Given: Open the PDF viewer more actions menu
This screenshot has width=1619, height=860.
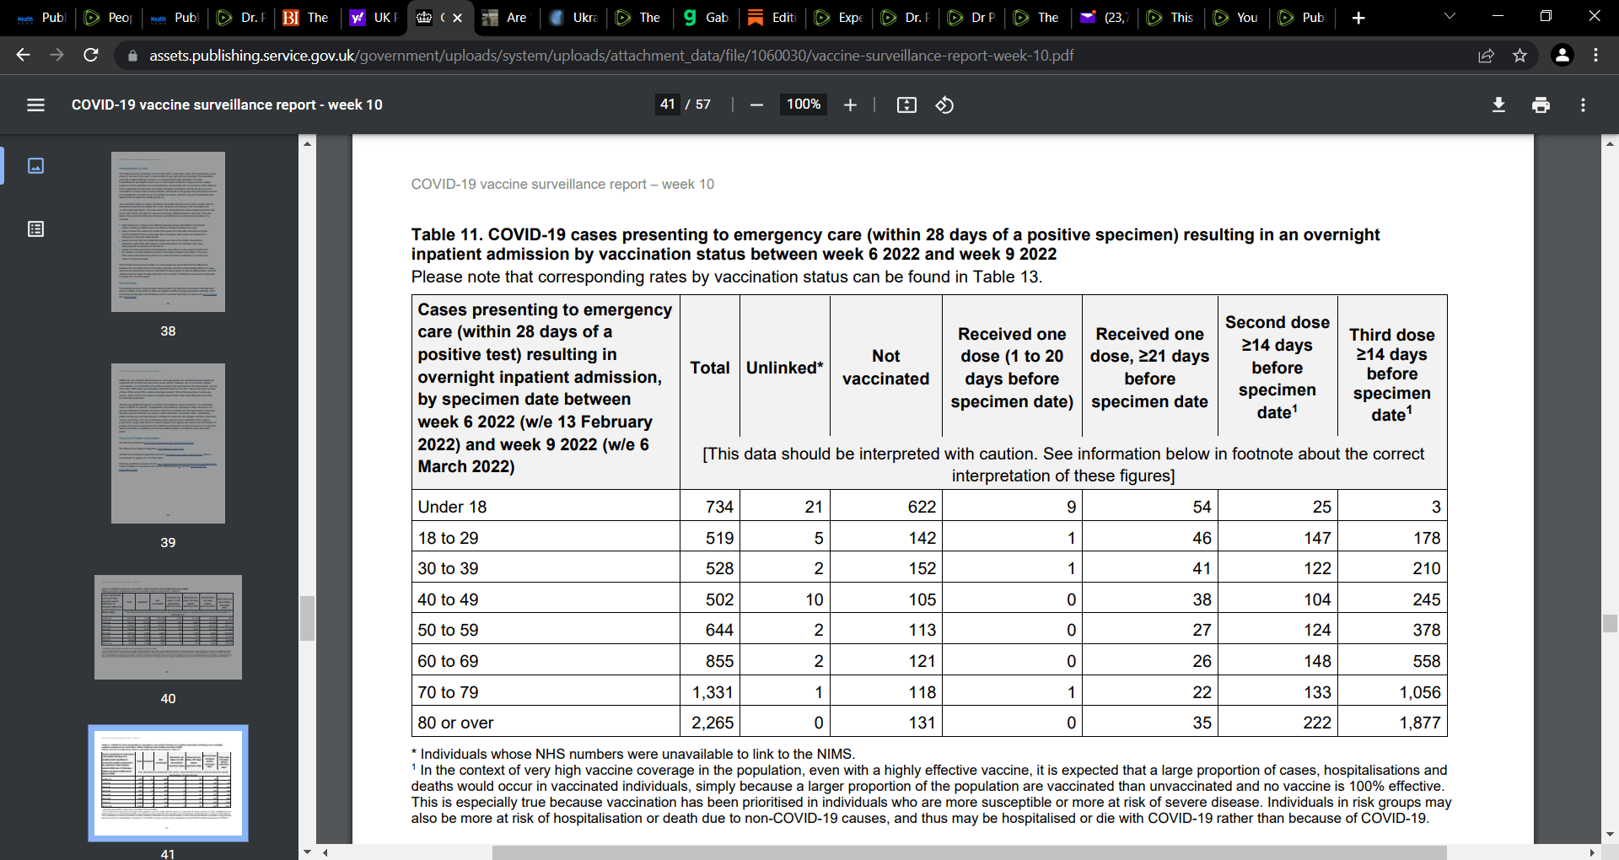Looking at the screenshot, I should 1583,105.
